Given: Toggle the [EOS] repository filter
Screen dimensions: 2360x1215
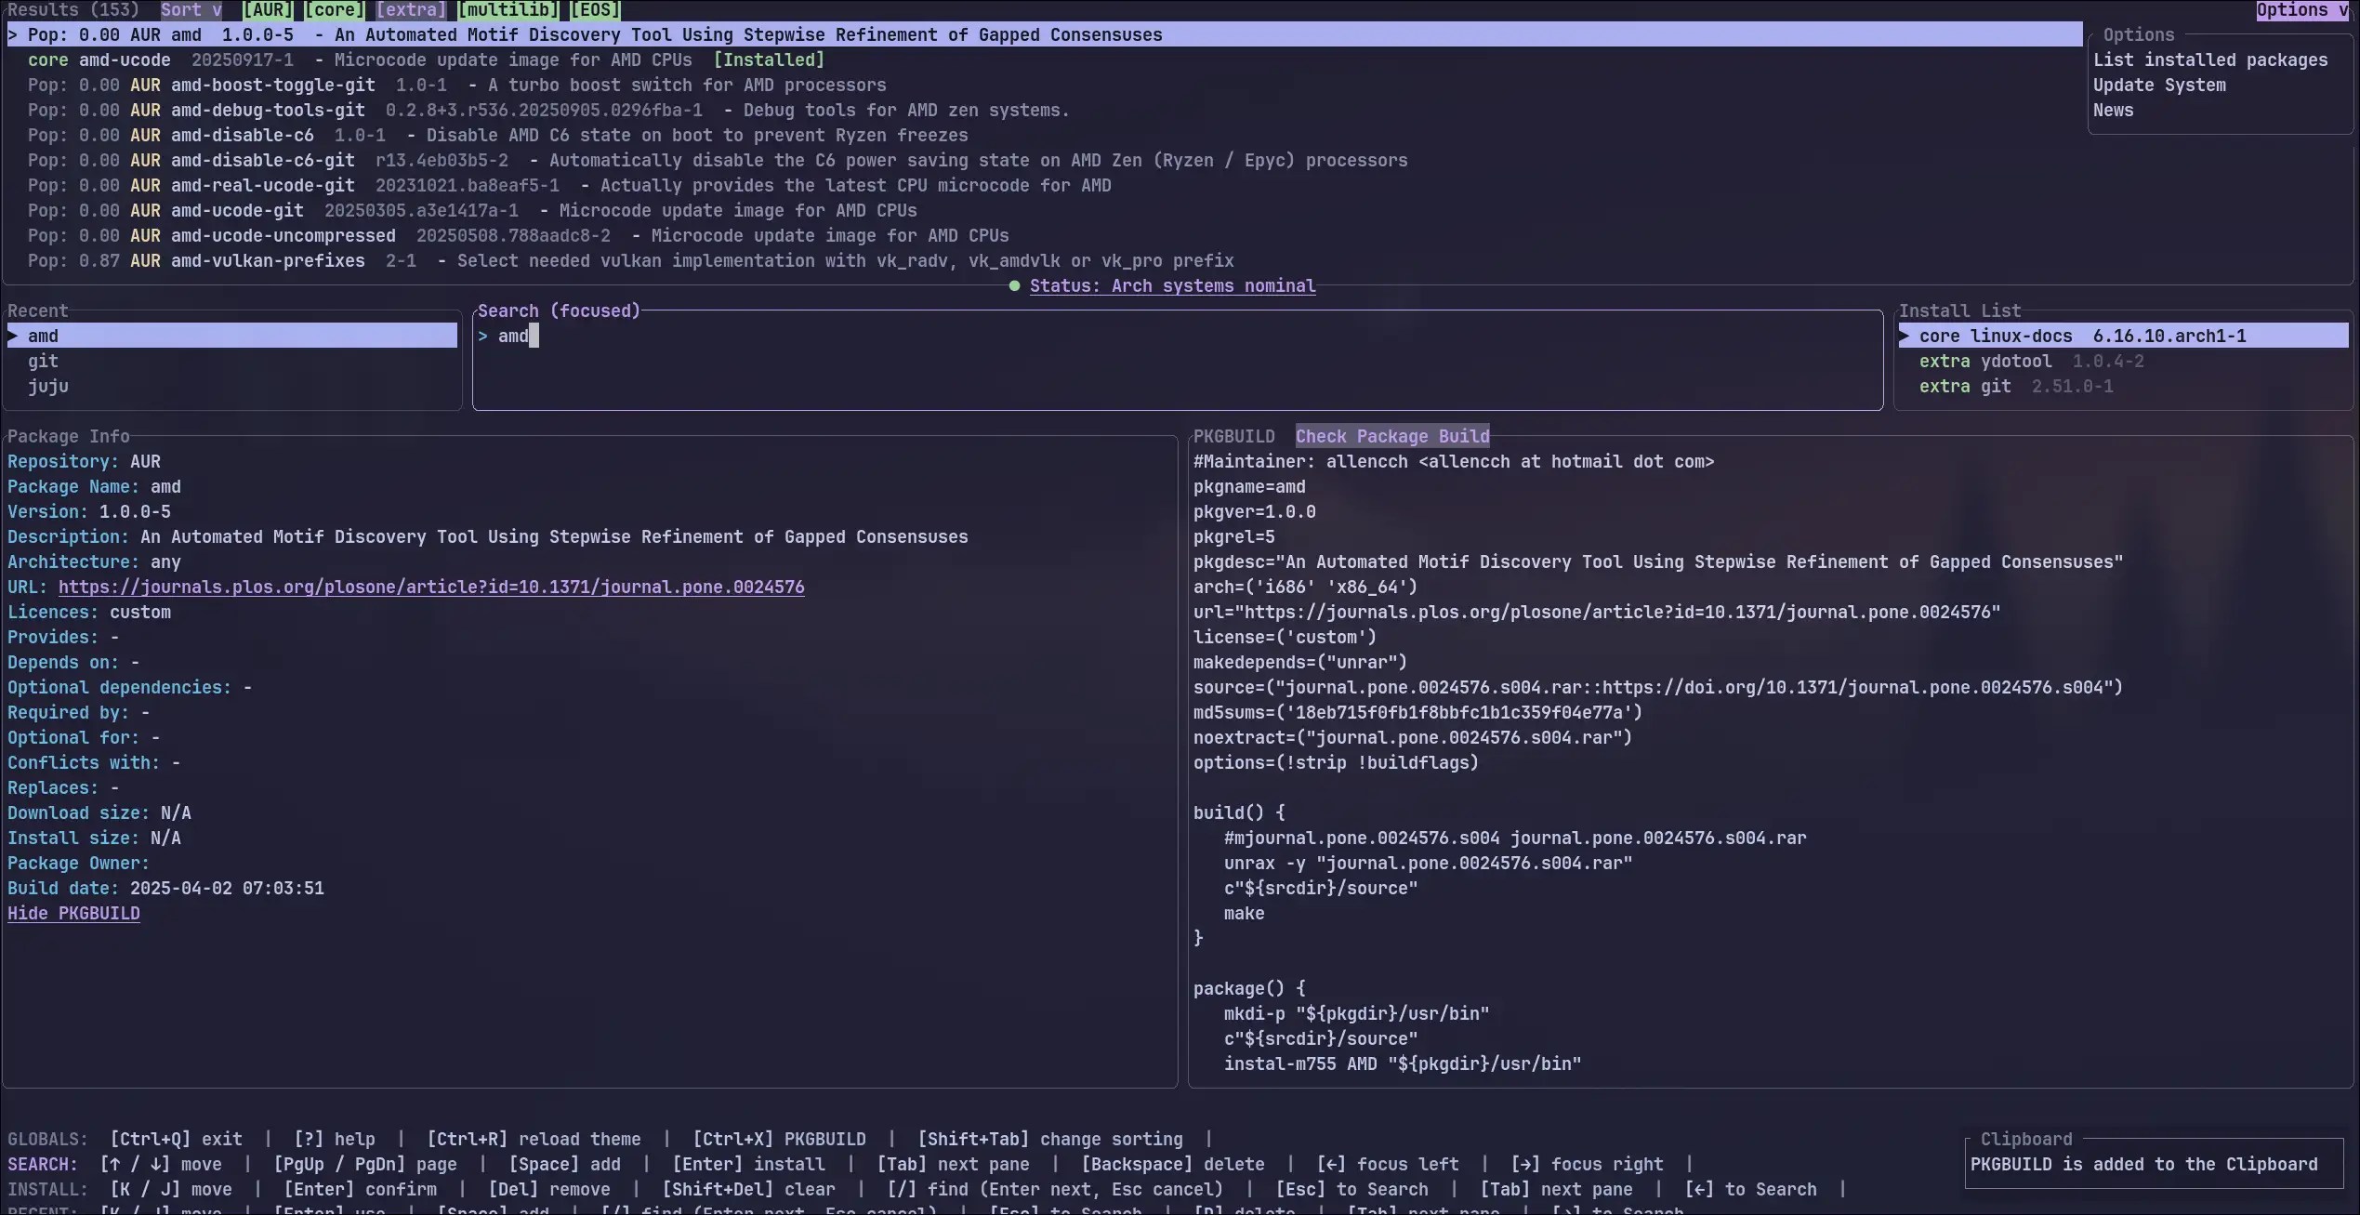Looking at the screenshot, I should (x=595, y=10).
